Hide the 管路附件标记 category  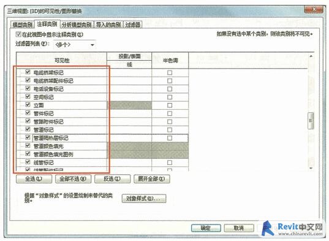[x=28, y=121]
